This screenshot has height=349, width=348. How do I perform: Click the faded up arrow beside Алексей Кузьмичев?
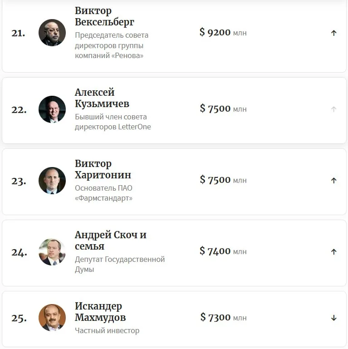[x=334, y=109]
